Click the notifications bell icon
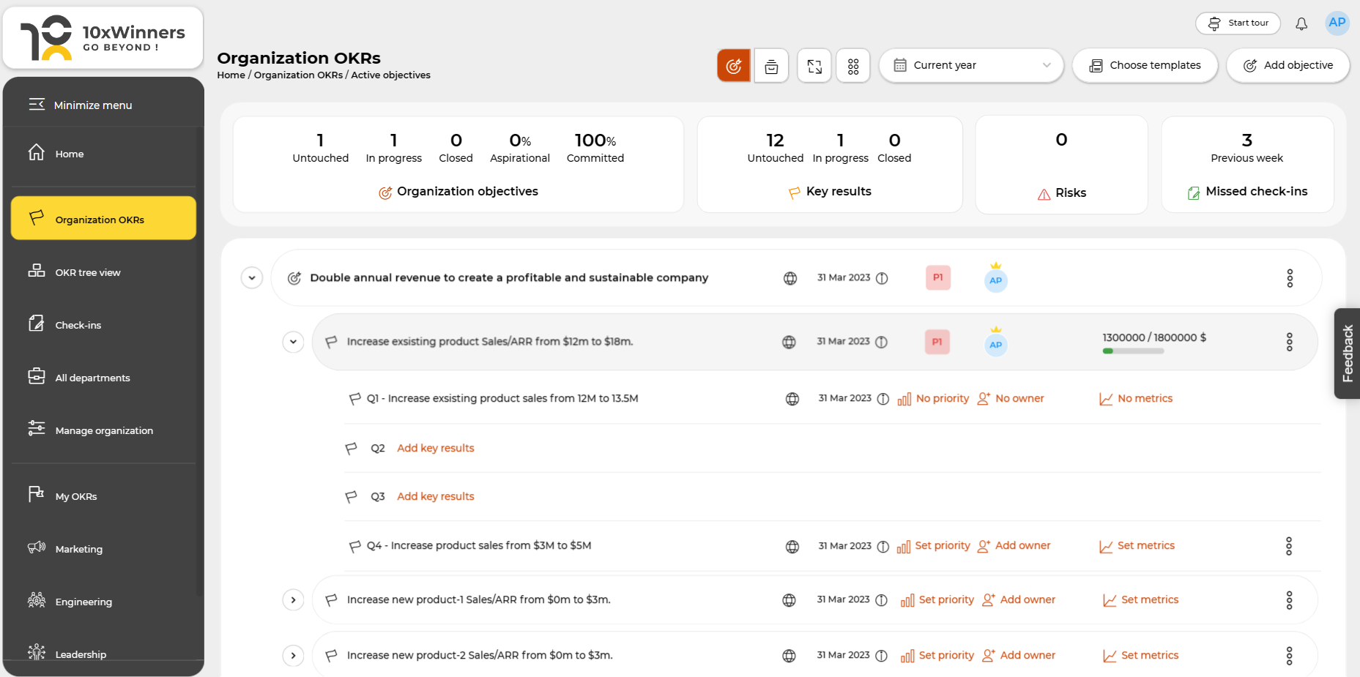The width and height of the screenshot is (1360, 677). 1301,23
